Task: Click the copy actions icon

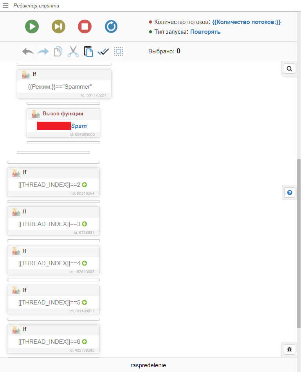Action: point(58,51)
